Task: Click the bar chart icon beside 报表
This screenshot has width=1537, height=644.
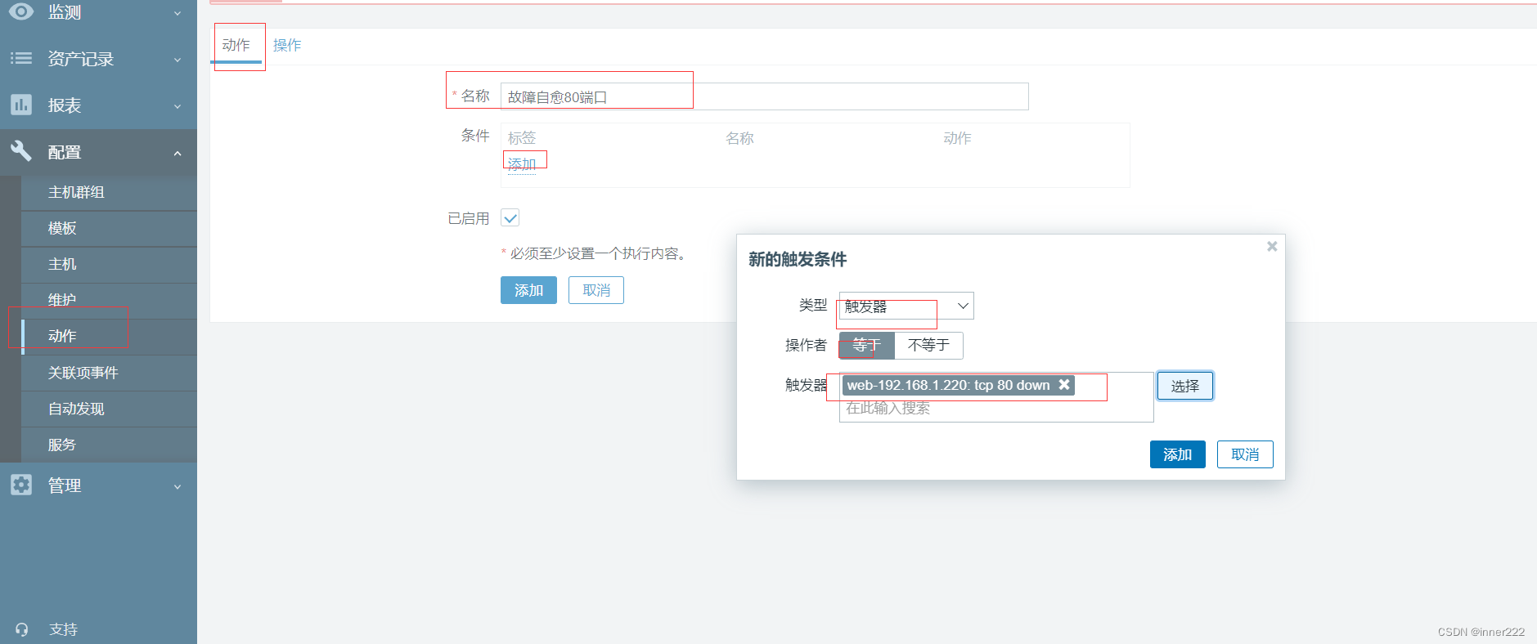Action: (21, 105)
